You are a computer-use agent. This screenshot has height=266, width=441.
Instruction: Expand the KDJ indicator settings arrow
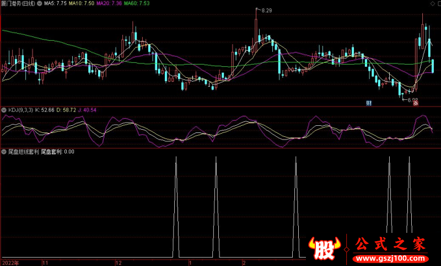tap(3, 110)
